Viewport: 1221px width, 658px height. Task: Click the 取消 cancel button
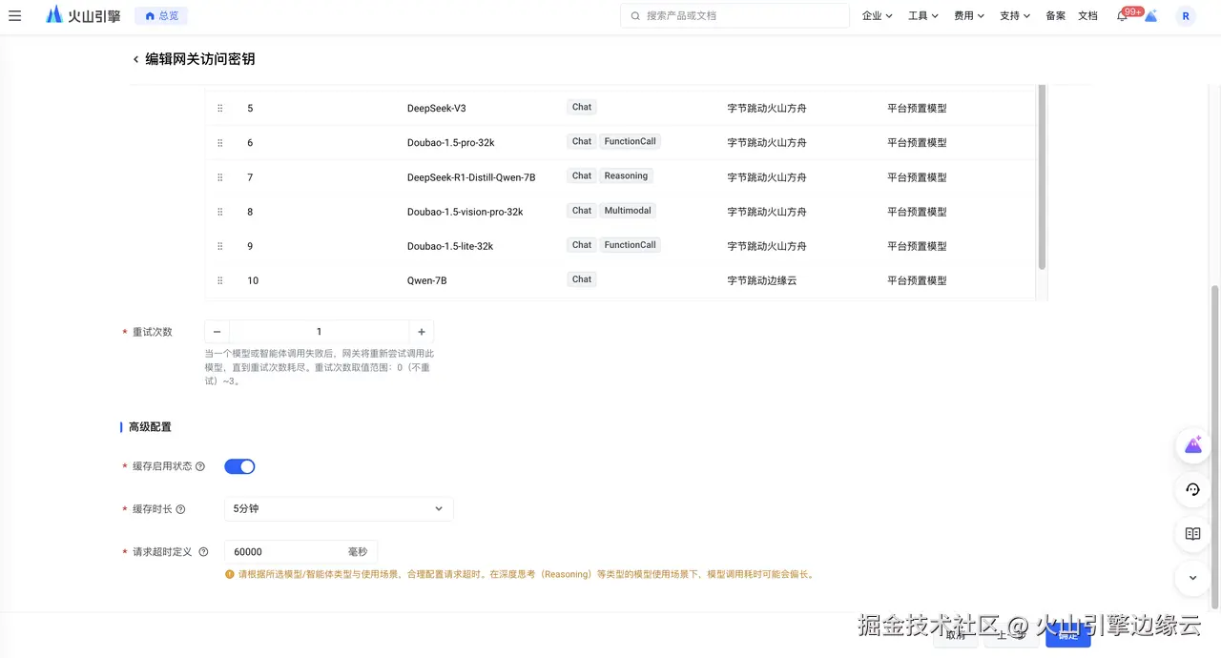pos(955,635)
